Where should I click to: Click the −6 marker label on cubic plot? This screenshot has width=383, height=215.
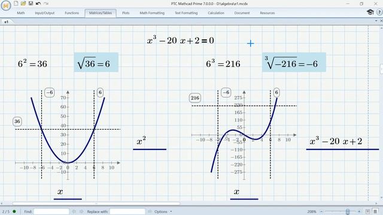[x=226, y=93]
